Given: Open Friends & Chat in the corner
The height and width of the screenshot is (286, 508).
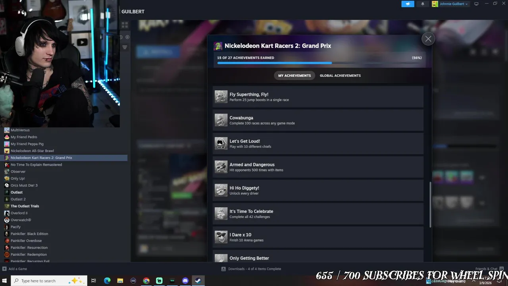Looking at the screenshot, I should [489, 269].
